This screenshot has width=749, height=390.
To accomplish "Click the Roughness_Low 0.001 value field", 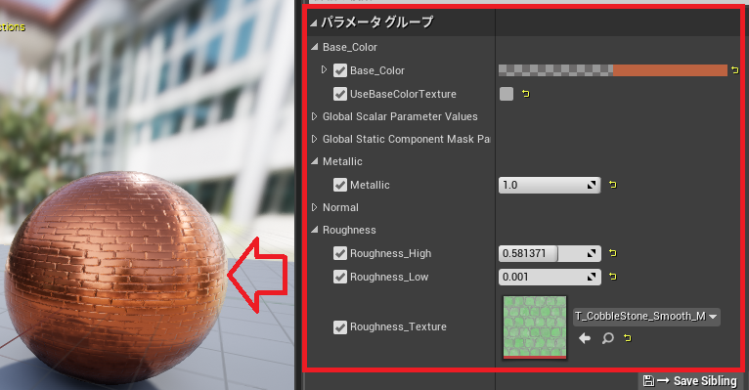I will pos(550,277).
